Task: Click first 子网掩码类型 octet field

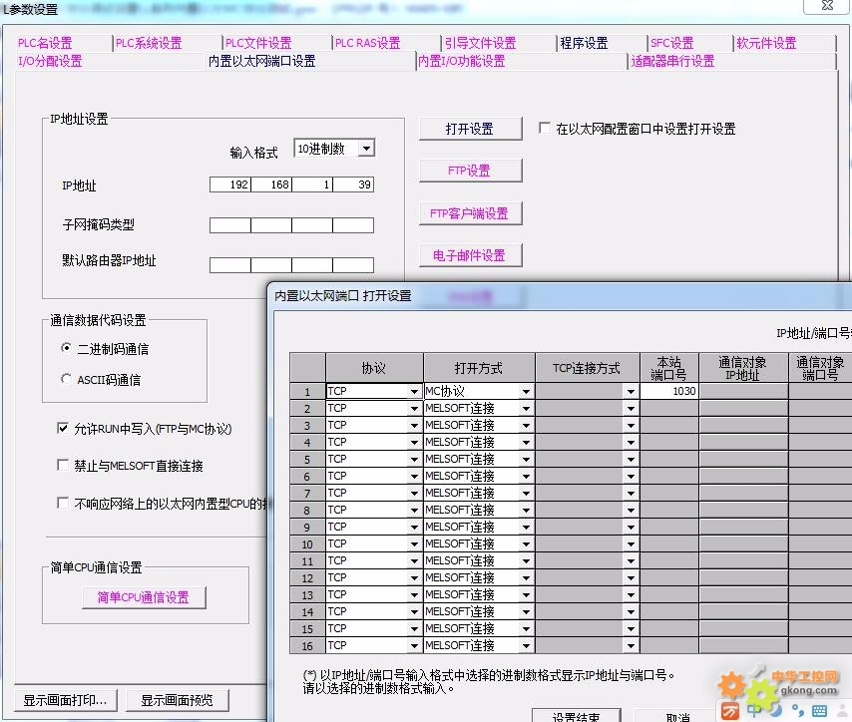Action: click(x=230, y=225)
